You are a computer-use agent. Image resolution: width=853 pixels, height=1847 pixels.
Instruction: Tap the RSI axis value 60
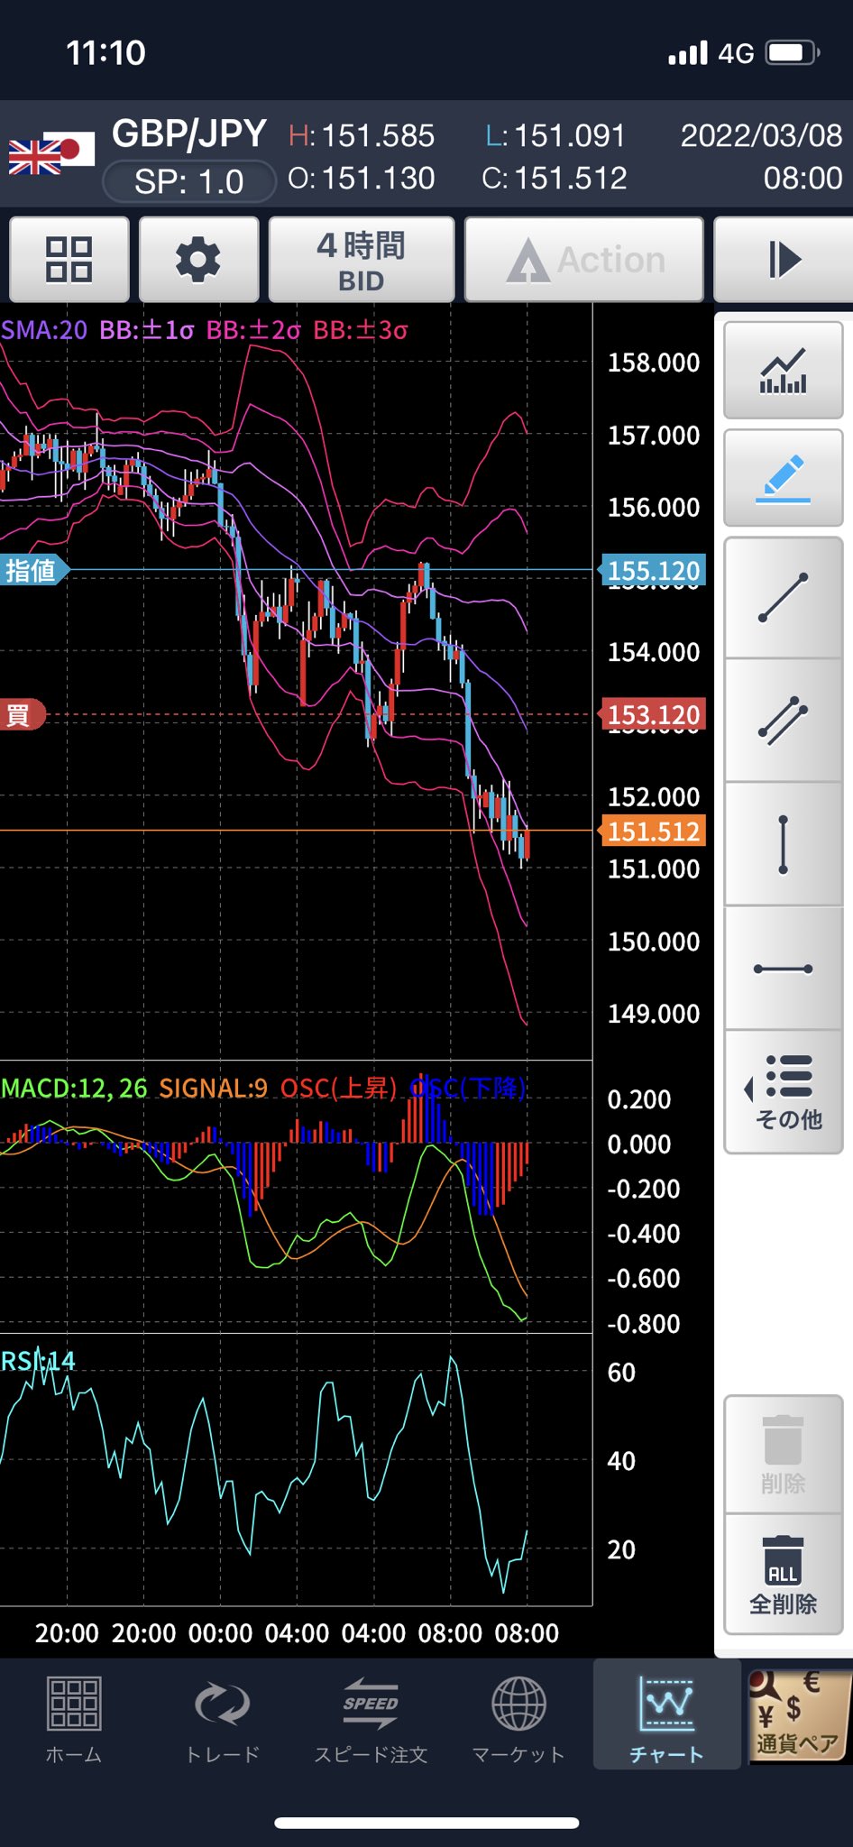point(621,1373)
